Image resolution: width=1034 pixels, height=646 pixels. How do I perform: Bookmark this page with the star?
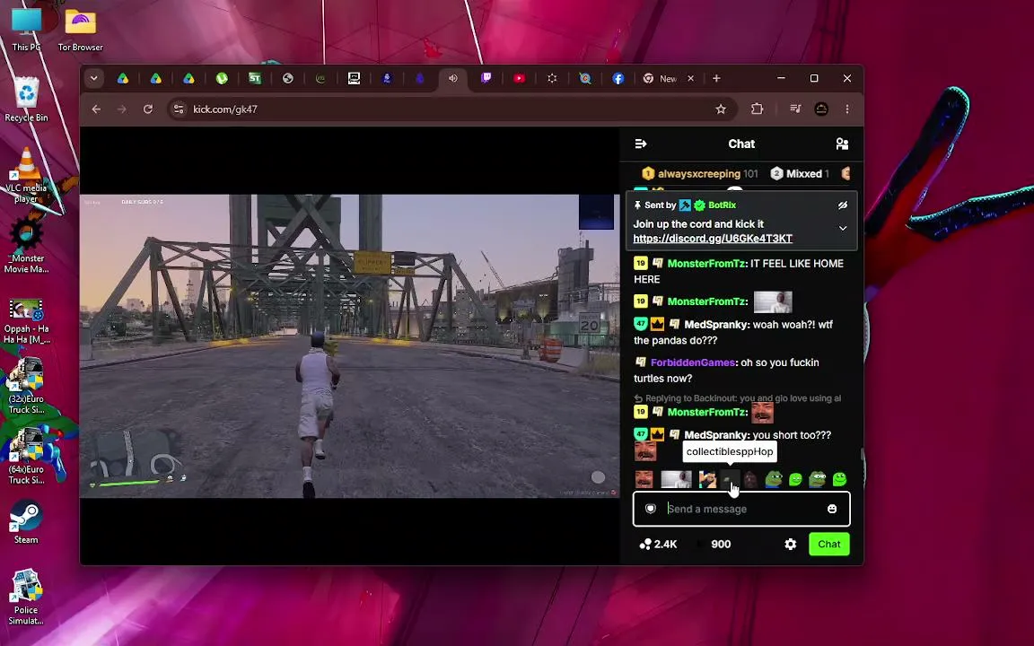point(721,109)
